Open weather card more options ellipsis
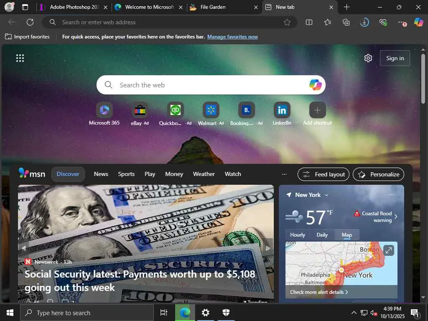 coord(391,195)
